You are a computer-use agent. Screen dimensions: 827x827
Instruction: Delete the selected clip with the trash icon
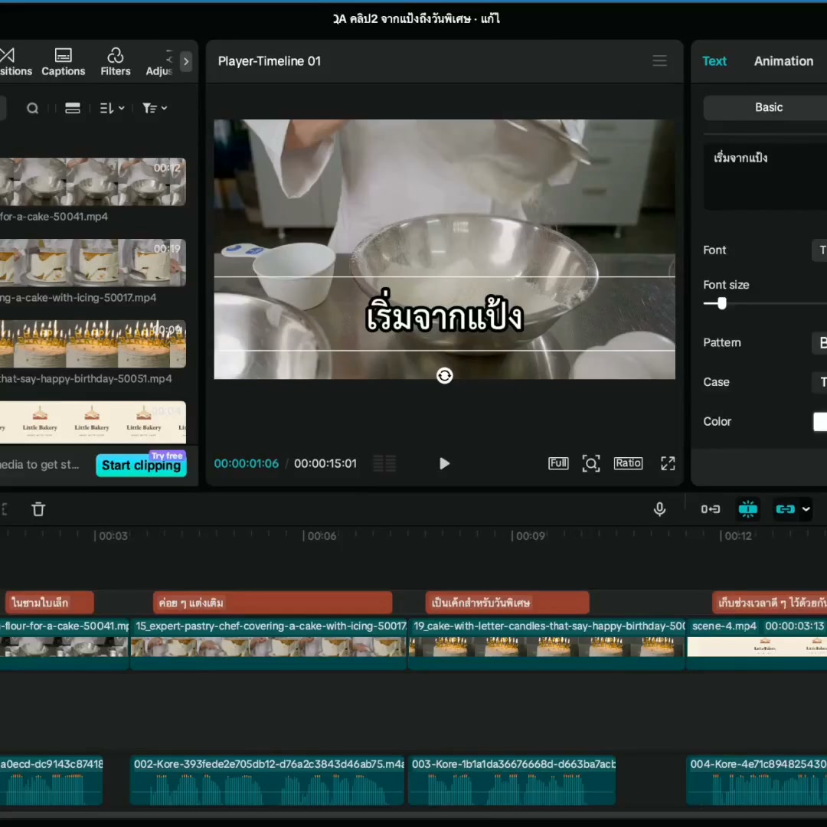(x=38, y=509)
